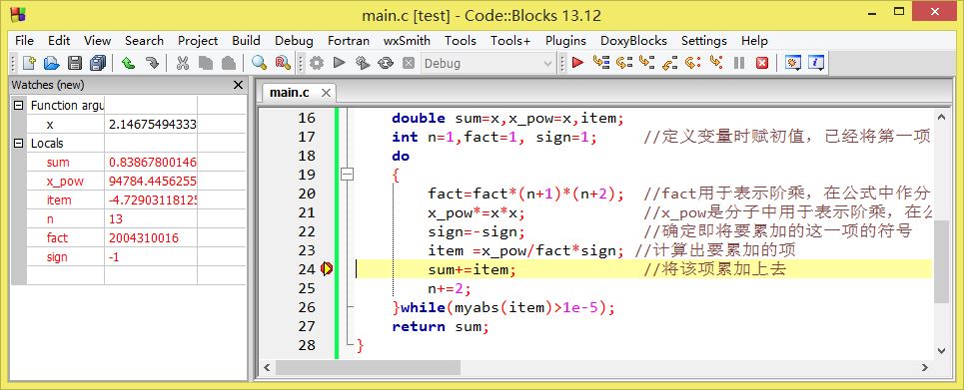The height and width of the screenshot is (390, 964).
Task: Click the Abort build icon
Action: 409,63
